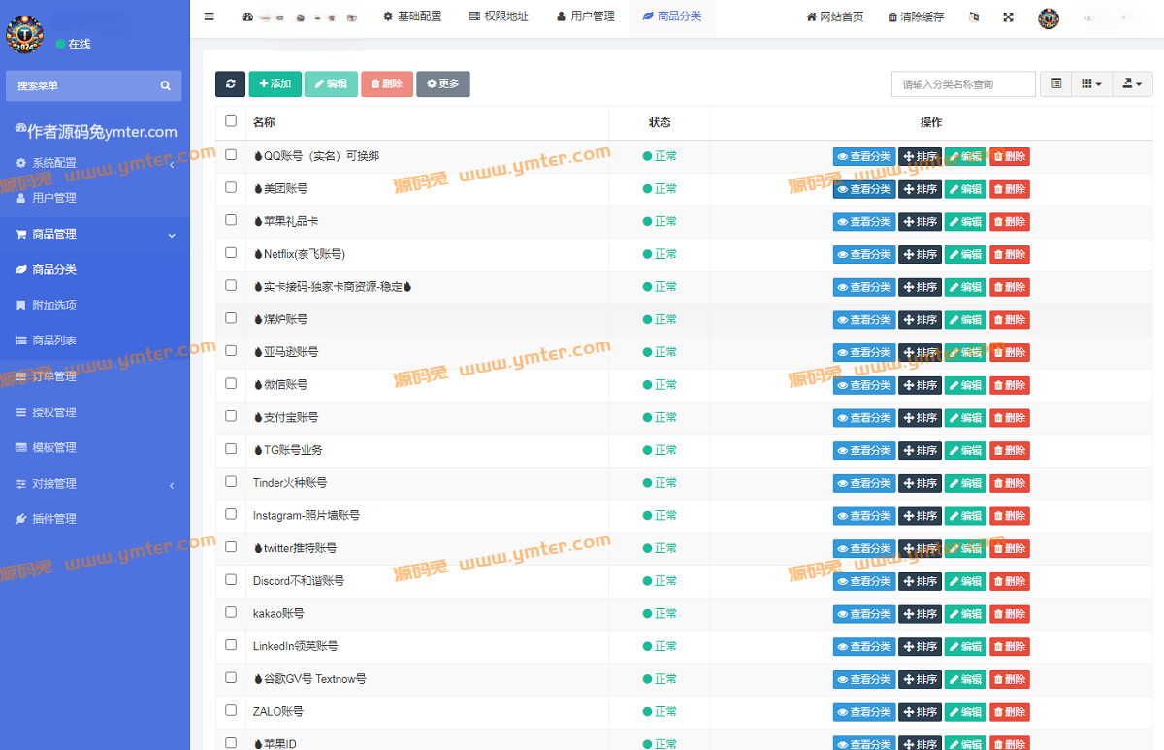
Task: Open the export dropdown in the toolbar
Action: pos(1132,84)
